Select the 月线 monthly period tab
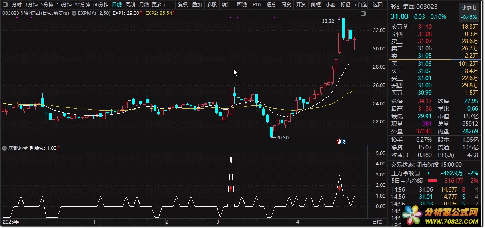This screenshot has width=485, height=228. click(144, 5)
